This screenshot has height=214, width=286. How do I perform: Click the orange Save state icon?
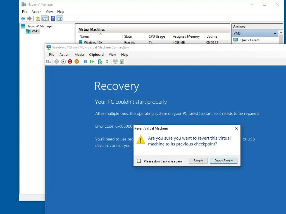[77, 62]
